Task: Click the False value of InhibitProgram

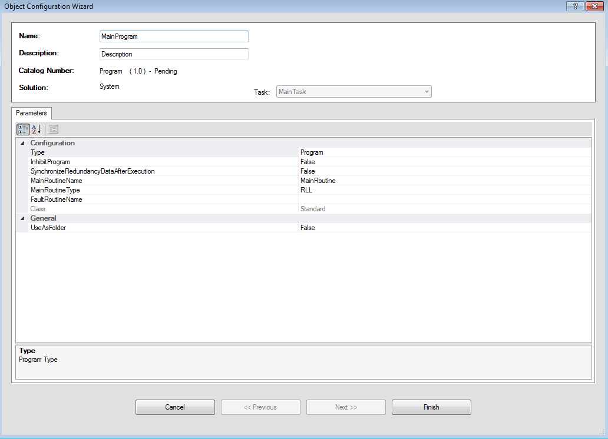Action: tap(445, 162)
